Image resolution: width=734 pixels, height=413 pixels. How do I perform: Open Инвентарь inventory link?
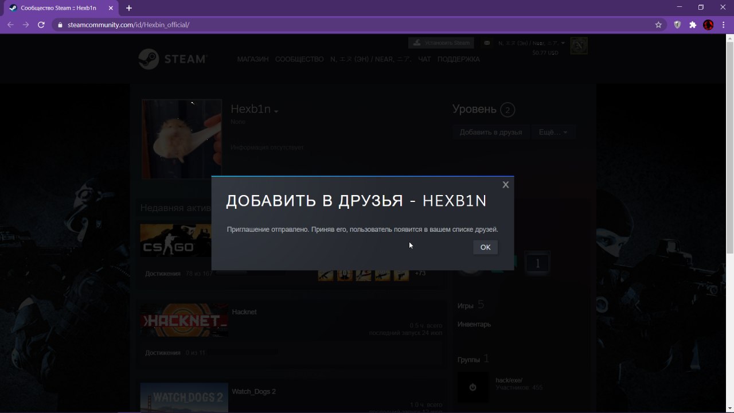474,324
